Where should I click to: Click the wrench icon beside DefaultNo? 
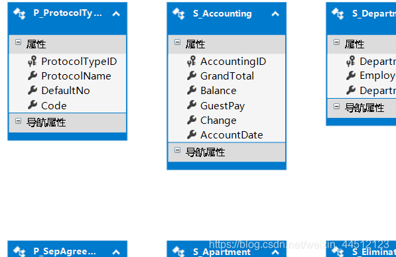tap(33, 90)
